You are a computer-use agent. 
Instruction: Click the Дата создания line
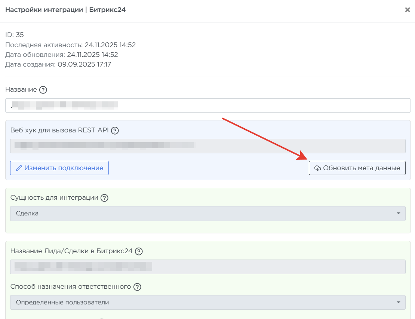58,64
